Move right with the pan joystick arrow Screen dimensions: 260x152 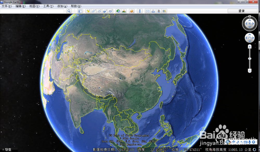point(253,38)
